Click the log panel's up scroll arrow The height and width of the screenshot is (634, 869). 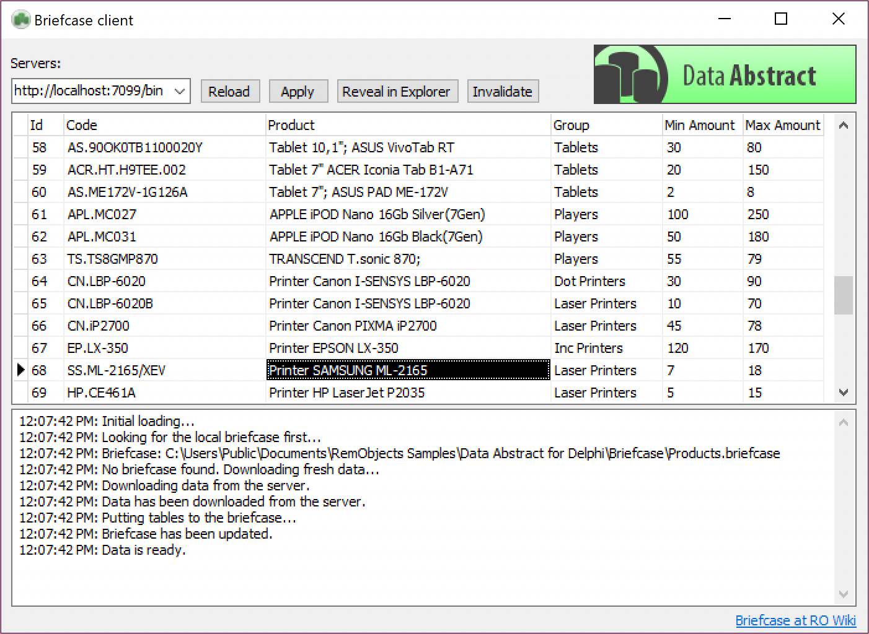(843, 421)
